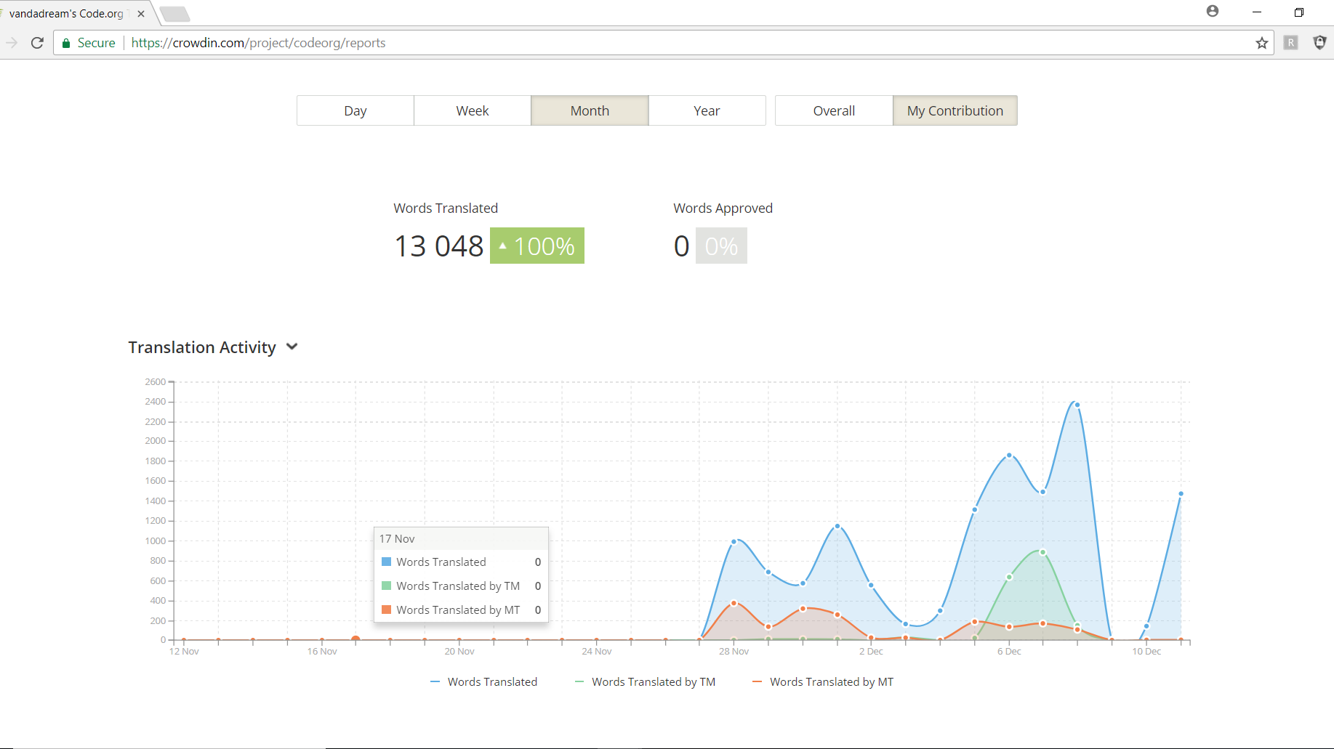This screenshot has height=749, width=1334.
Task: Show Overall project statistics
Action: (x=834, y=110)
